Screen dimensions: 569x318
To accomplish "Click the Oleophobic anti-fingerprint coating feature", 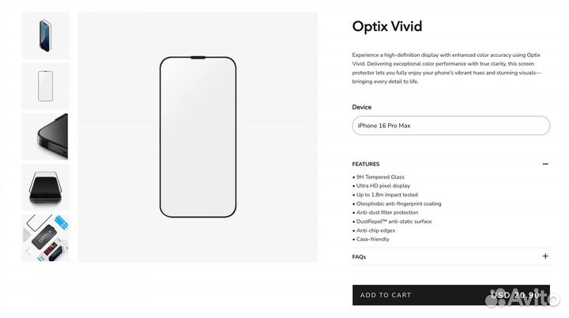I will click(398, 203).
